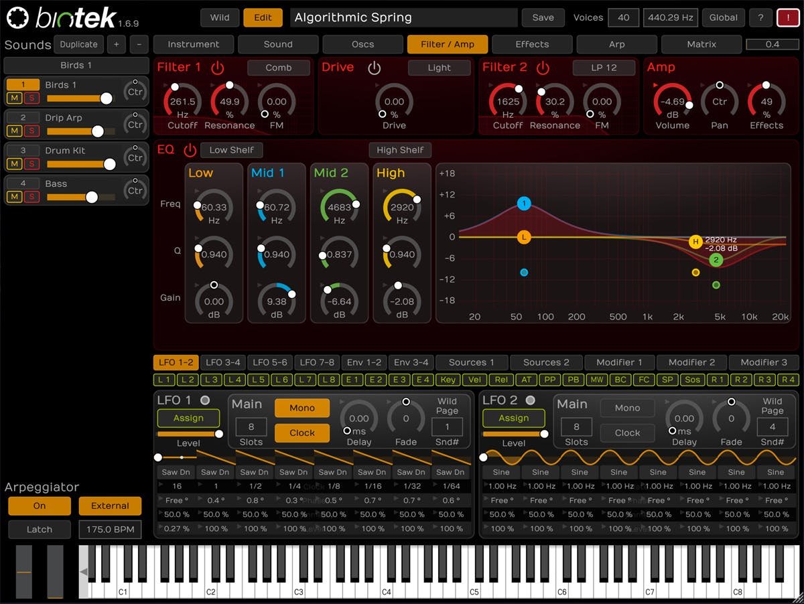The image size is (804, 604).
Task: Click the Save button
Action: click(x=543, y=17)
